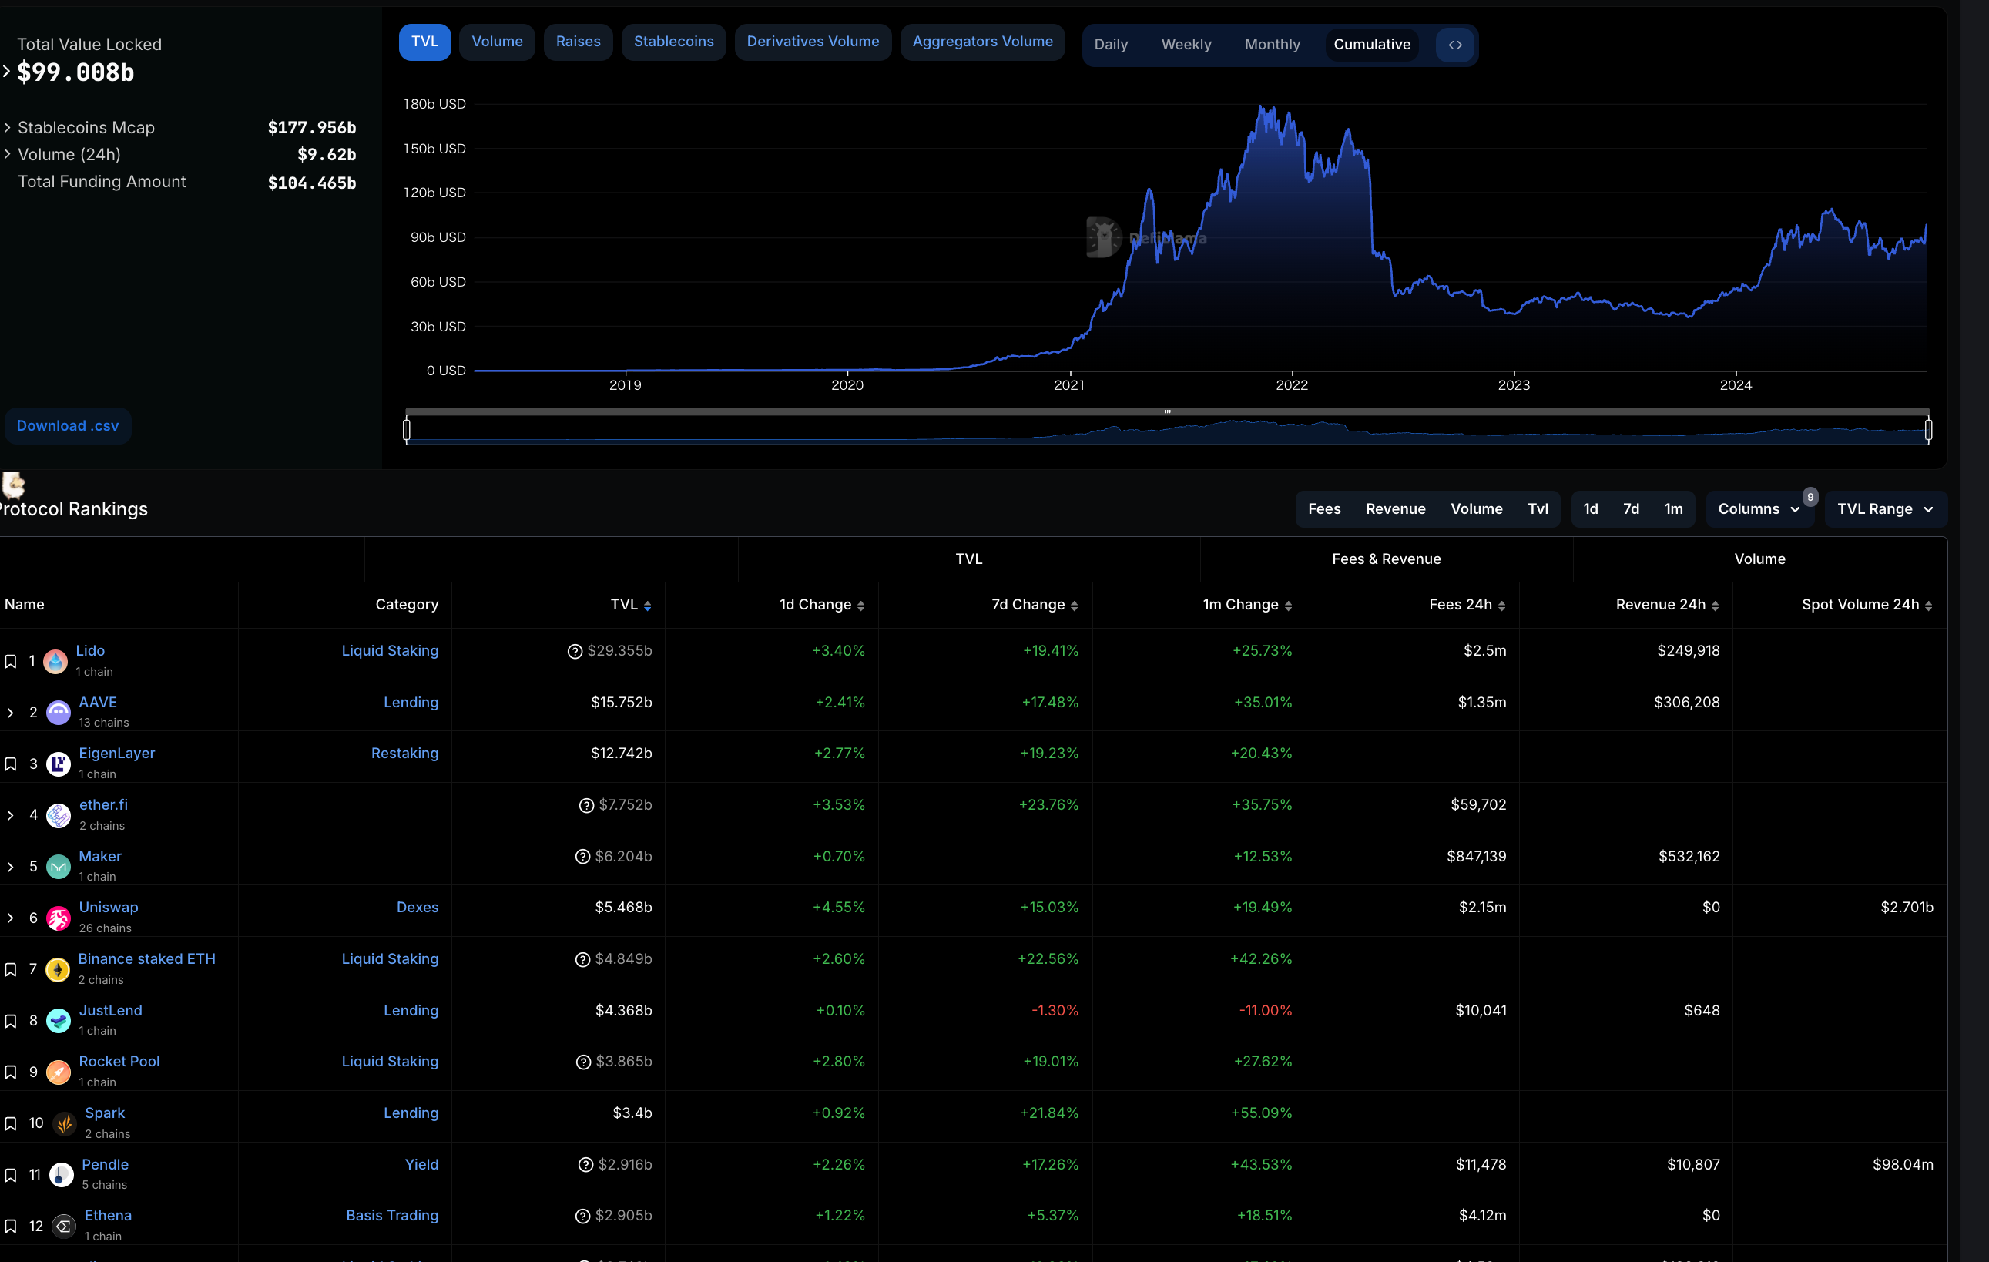This screenshot has width=1989, height=1262.
Task: Bookmark the Lido protocol row
Action: point(11,662)
